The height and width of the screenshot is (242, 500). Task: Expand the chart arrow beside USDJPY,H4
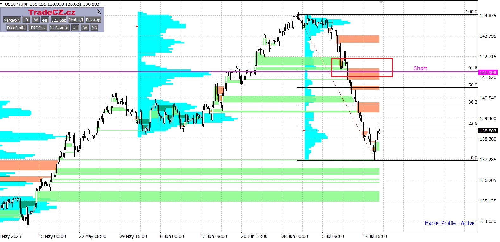(2, 4)
